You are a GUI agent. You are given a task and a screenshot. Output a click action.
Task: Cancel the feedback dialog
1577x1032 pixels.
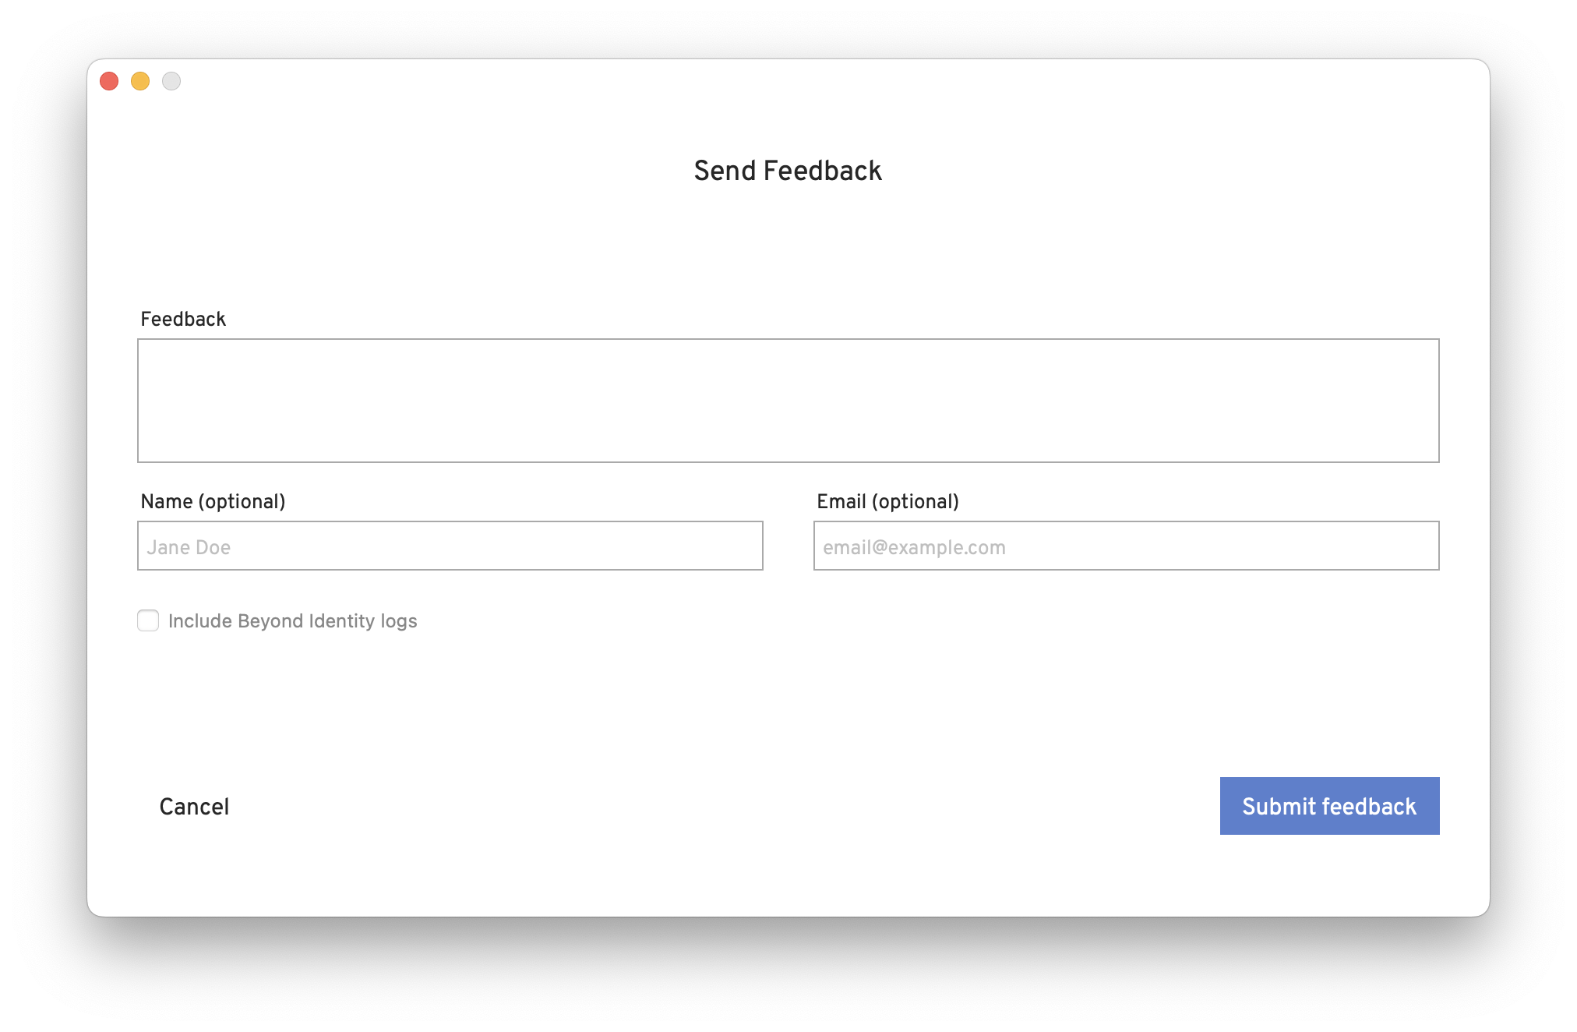(x=194, y=806)
